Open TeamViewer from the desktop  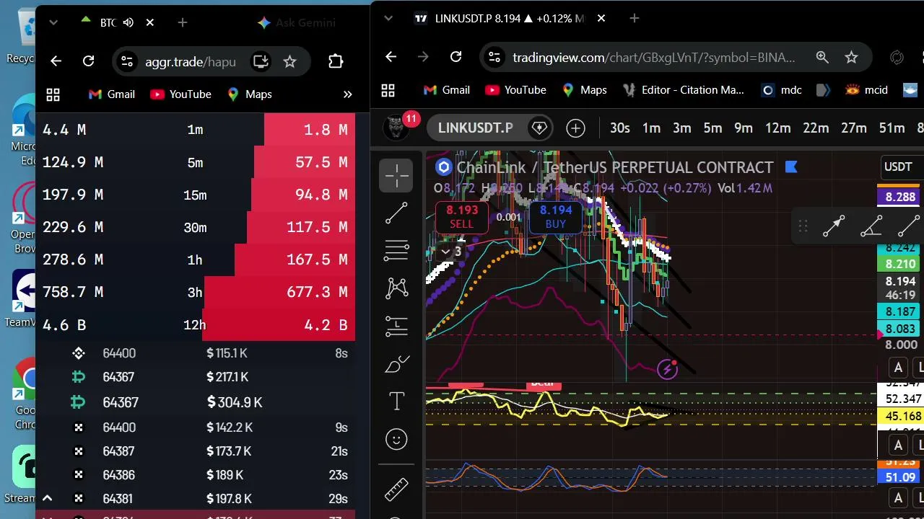pos(23,299)
